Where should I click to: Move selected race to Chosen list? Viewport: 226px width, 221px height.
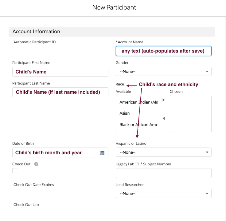[164, 100]
